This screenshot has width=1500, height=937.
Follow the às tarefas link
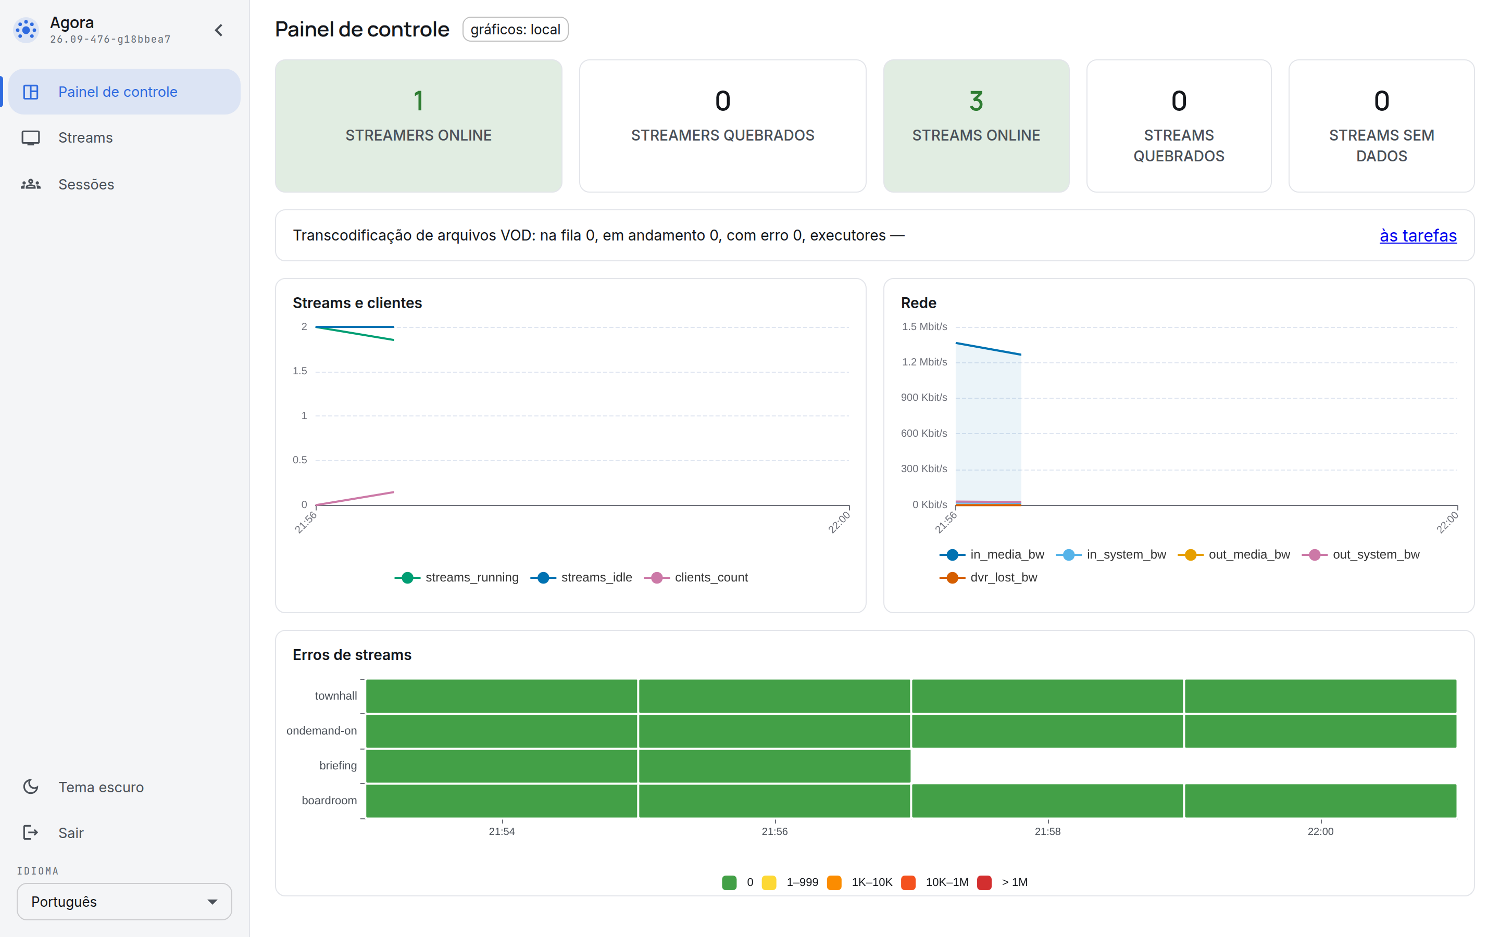coord(1418,235)
